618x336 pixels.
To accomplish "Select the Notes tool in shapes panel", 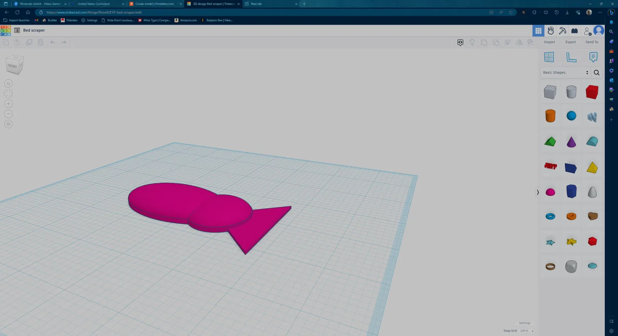I will click(x=593, y=57).
